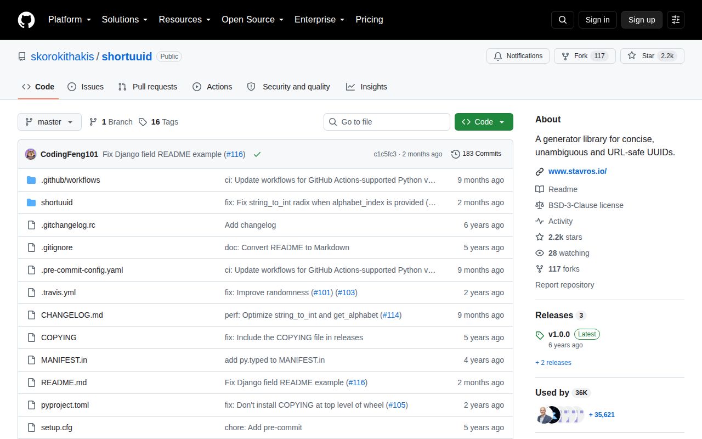Open the green Code dropdown button
Screen dimensions: 702x439
click(484, 122)
